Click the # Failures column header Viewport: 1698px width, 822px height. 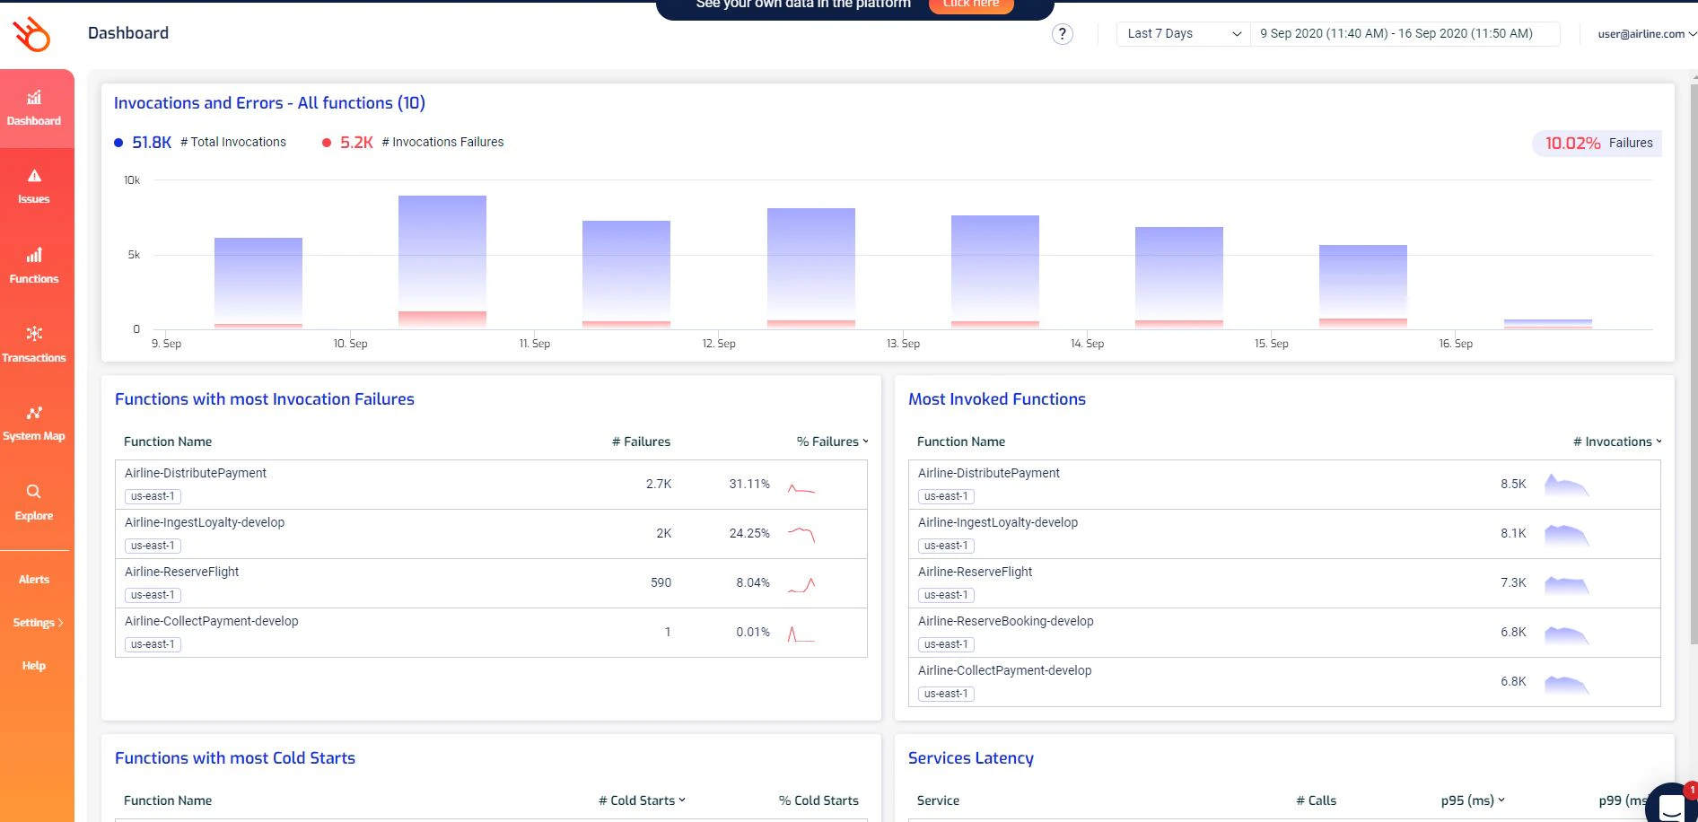[641, 442]
